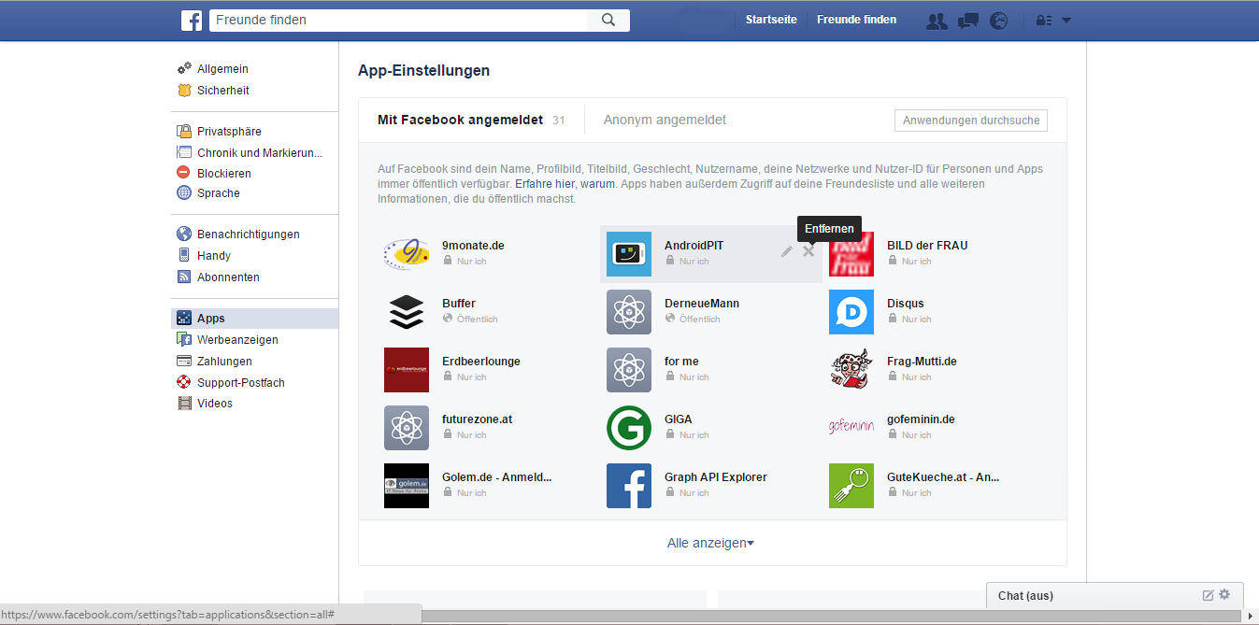Select Apps in settings sidebar
1259x625 pixels.
pos(254,319)
